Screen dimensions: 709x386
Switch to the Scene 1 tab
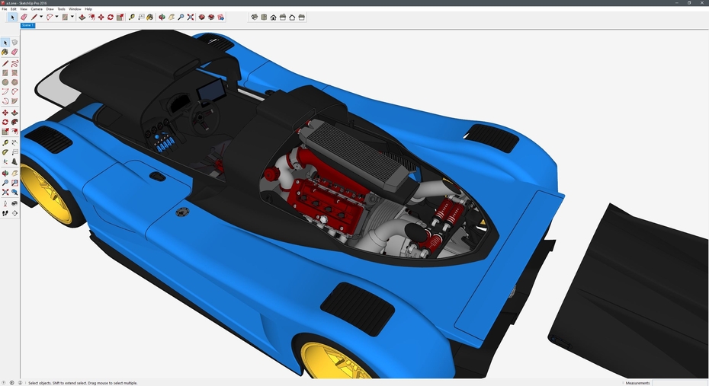27,25
